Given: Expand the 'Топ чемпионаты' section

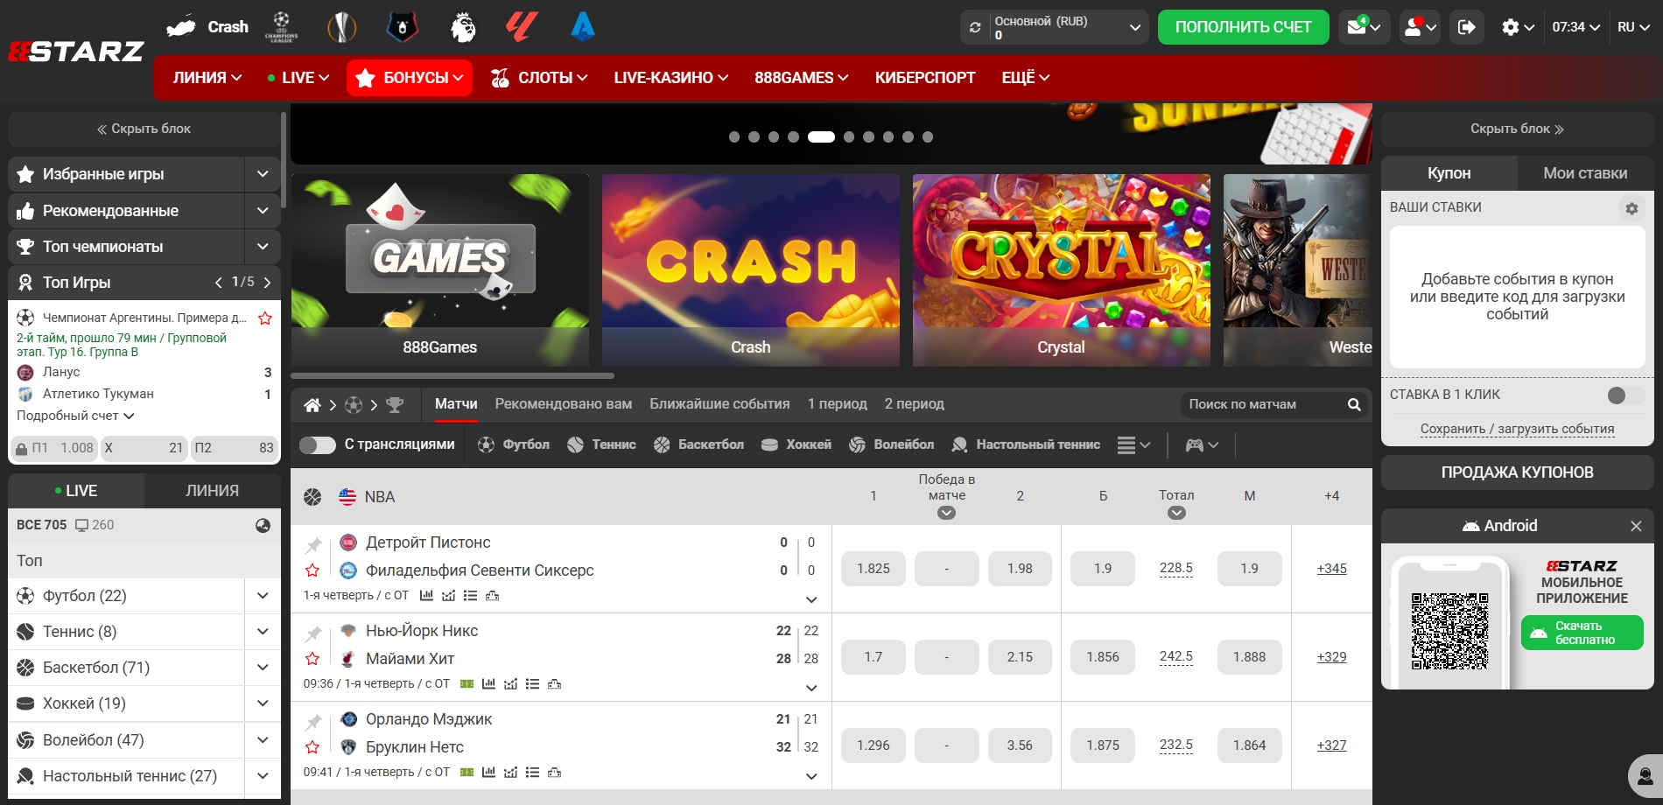Looking at the screenshot, I should 263,247.
